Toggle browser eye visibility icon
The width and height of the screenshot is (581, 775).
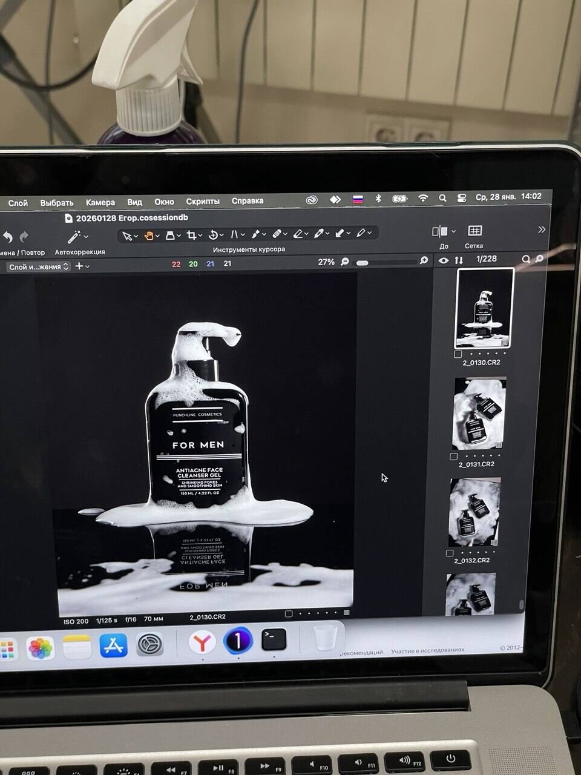tap(444, 260)
